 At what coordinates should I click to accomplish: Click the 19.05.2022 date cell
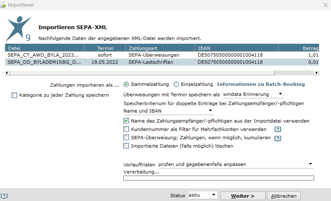click(105, 62)
